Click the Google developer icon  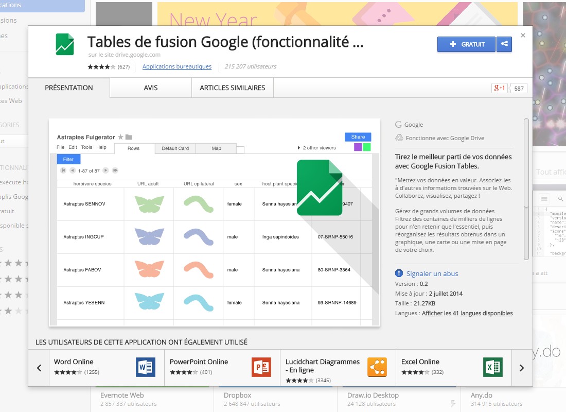[x=398, y=124]
